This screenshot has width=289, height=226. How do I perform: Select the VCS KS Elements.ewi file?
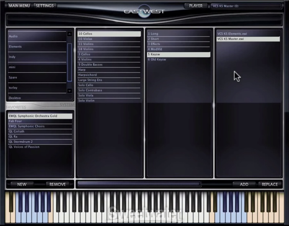[x=248, y=34]
